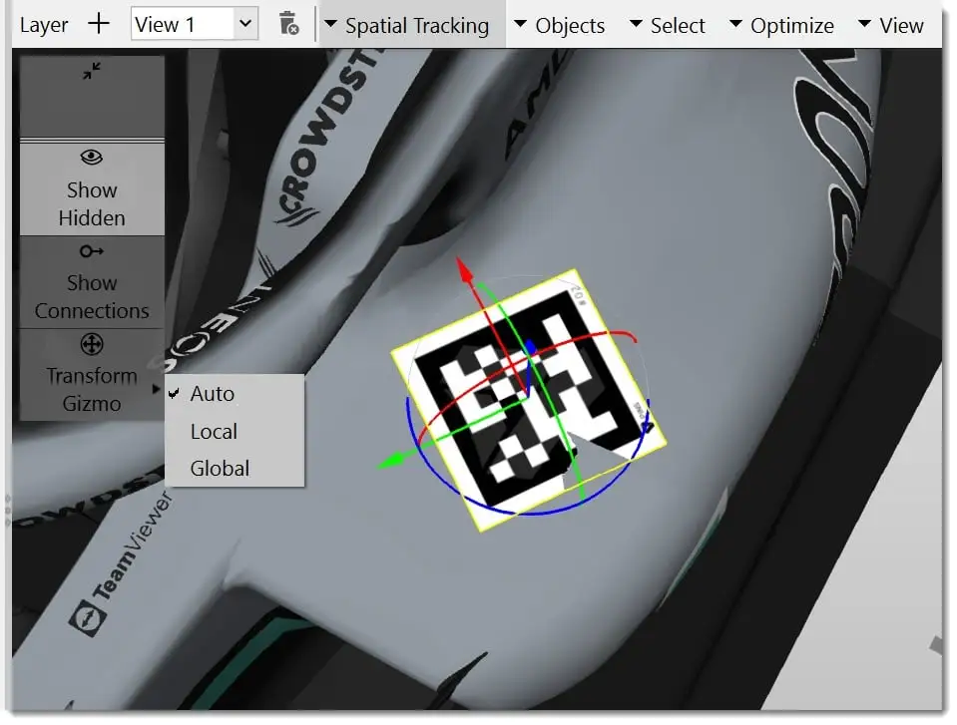The image size is (957, 725).
Task: Open the Objects menu
Action: 560,25
